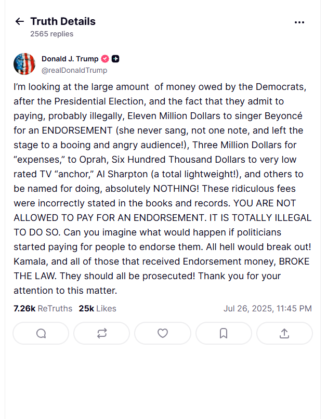This screenshot has height=419, width=327.
Task: View the 7.26k ReTruths list
Action: [43, 308]
